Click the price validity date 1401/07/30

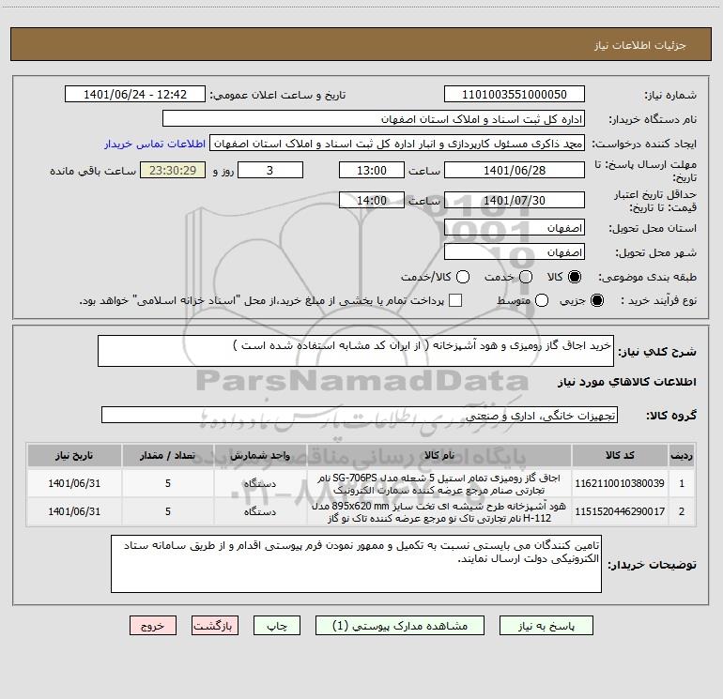coord(515,200)
